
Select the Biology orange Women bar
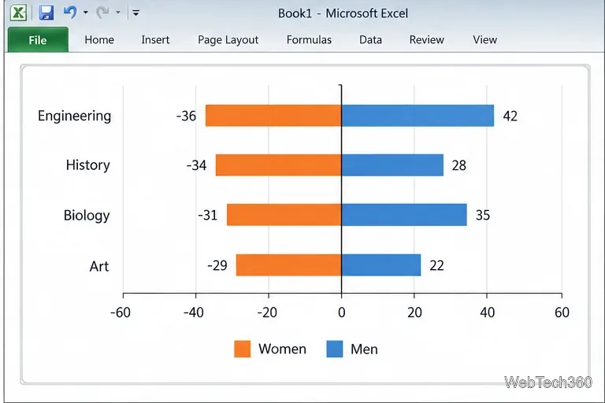click(x=284, y=215)
